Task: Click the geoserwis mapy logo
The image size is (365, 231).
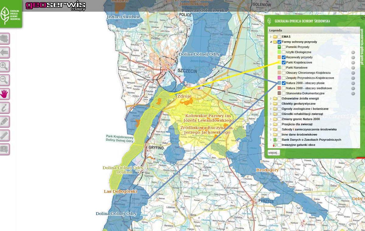Action: 56,6
